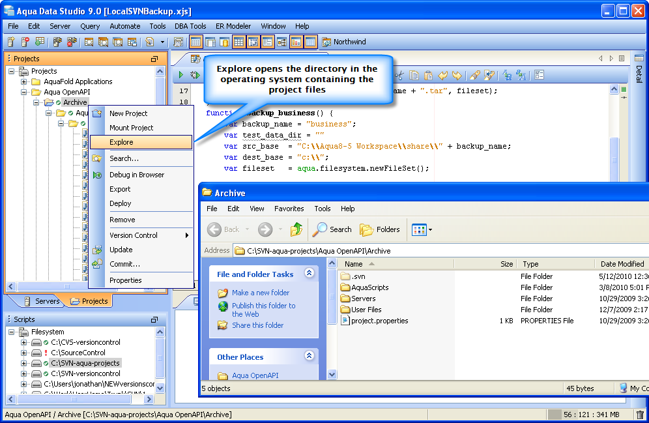Image resolution: width=649 pixels, height=423 pixels.
Task: Expand the C:\CVS-versioncontrol drive node
Action: [x=24, y=342]
